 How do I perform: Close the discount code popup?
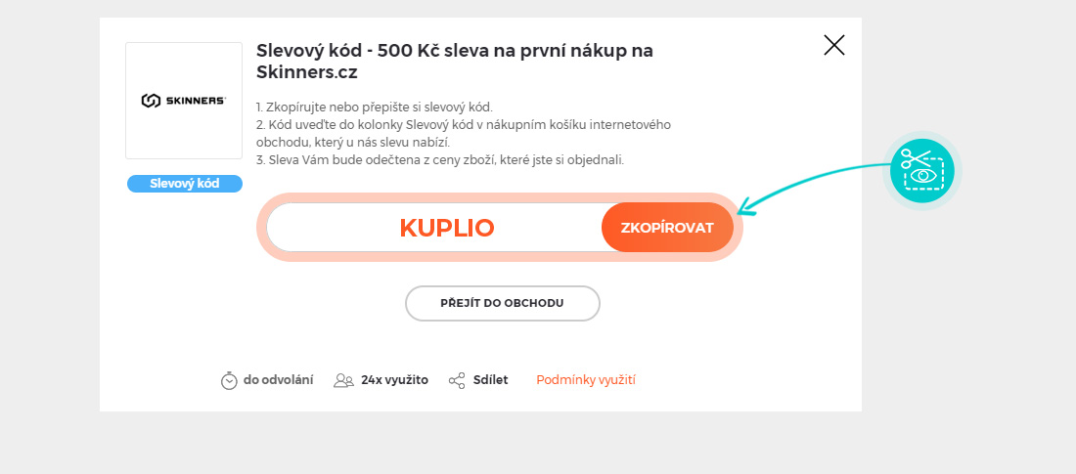833,45
